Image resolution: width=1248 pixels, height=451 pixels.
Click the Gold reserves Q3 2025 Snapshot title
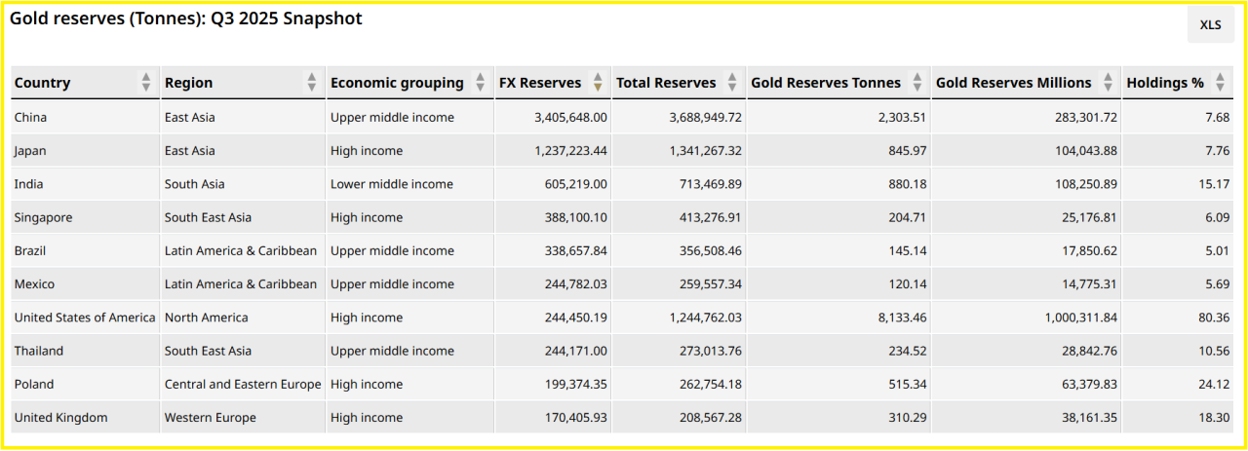click(x=185, y=19)
